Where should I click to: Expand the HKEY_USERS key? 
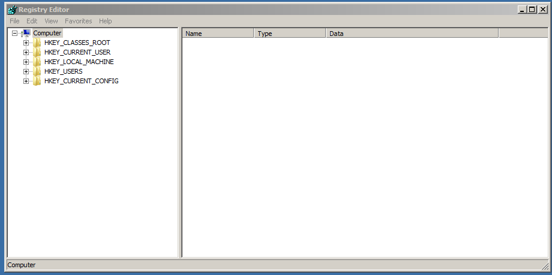tap(26, 71)
